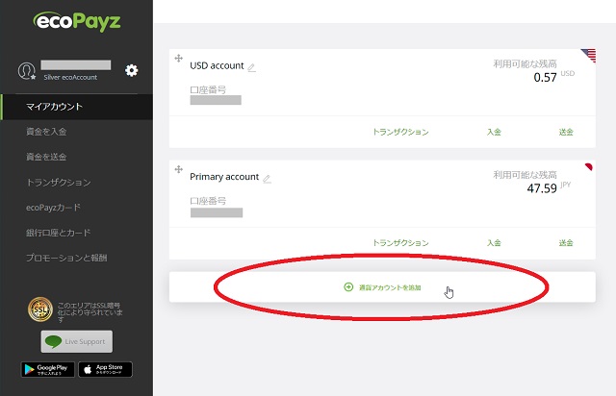Image resolution: width=616 pixels, height=396 pixels.
Task: Select マイアカウント in the sidebar
Action: (54, 107)
